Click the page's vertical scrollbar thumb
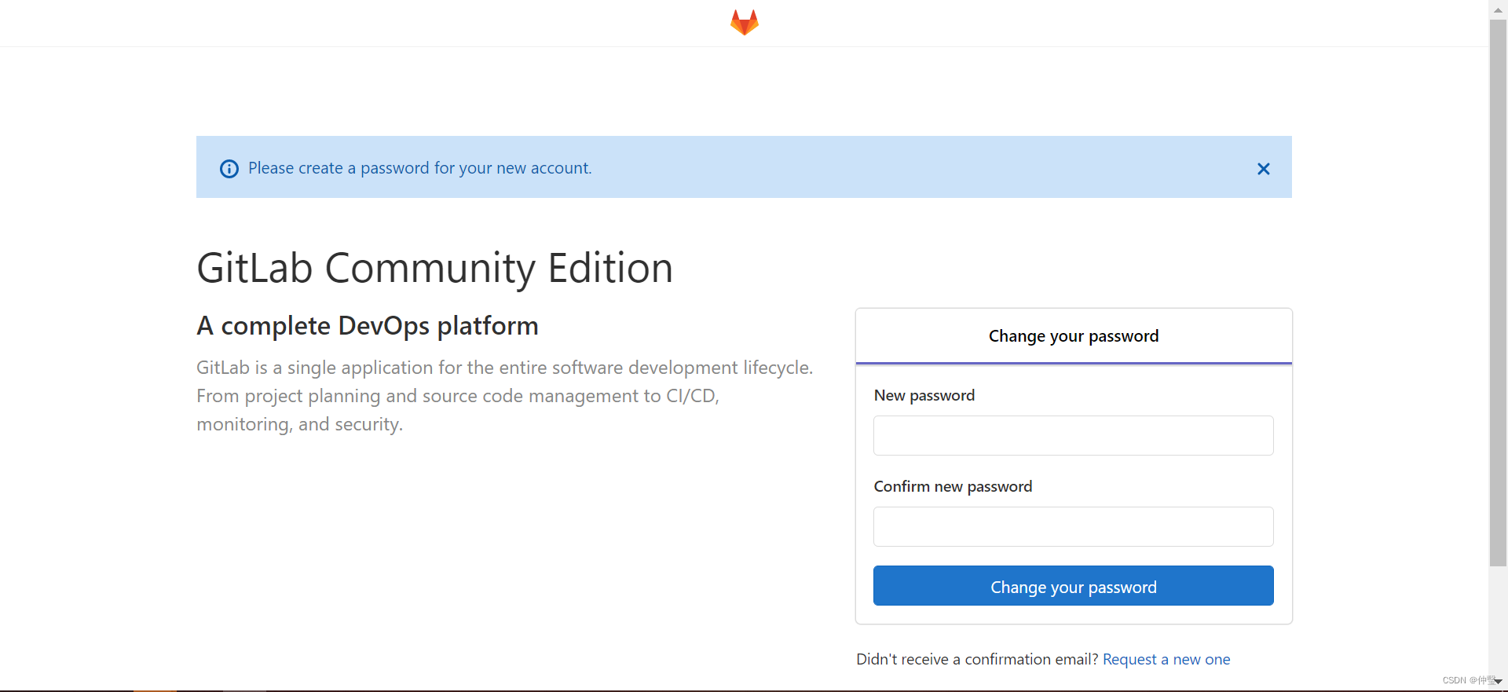 (1498, 291)
